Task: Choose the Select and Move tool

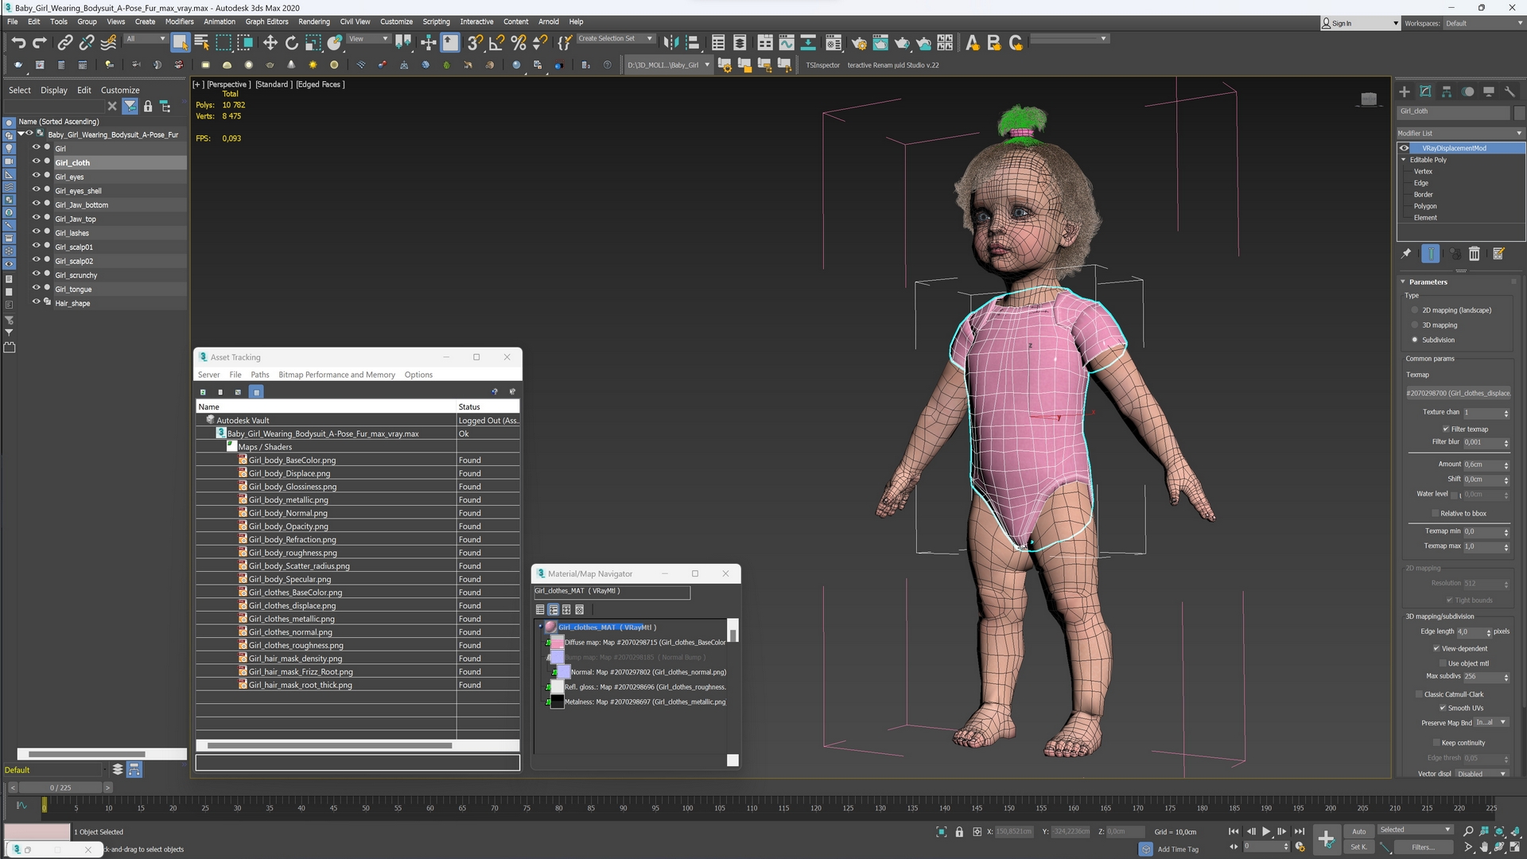Action: click(270, 42)
